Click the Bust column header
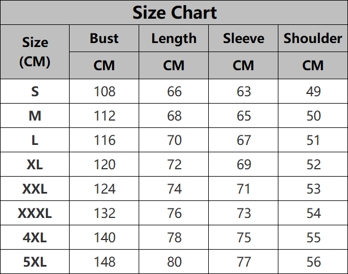348x274 pixels. (x=104, y=38)
